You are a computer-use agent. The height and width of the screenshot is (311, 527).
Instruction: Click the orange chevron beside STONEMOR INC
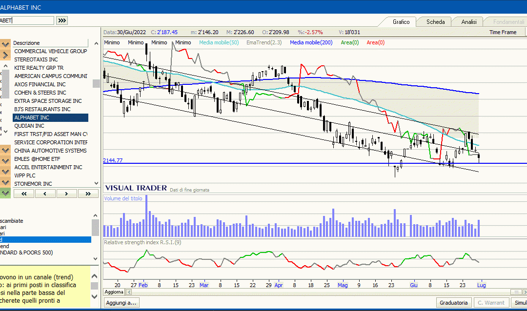click(x=5, y=182)
